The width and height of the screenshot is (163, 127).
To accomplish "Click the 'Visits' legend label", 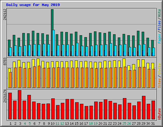I will (x=159, y=69).
